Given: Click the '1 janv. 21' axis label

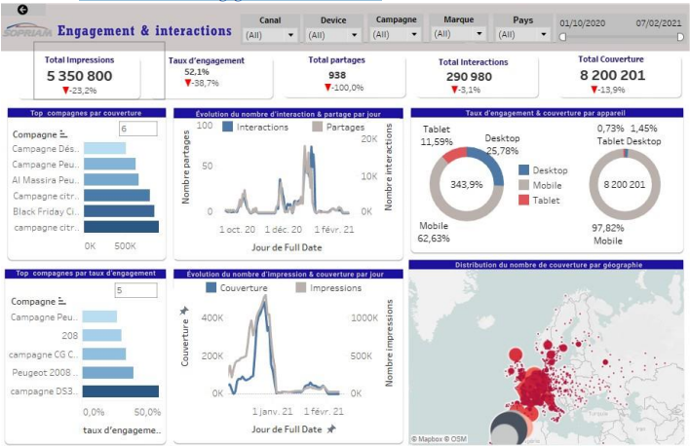Looking at the screenshot, I should [x=272, y=411].
